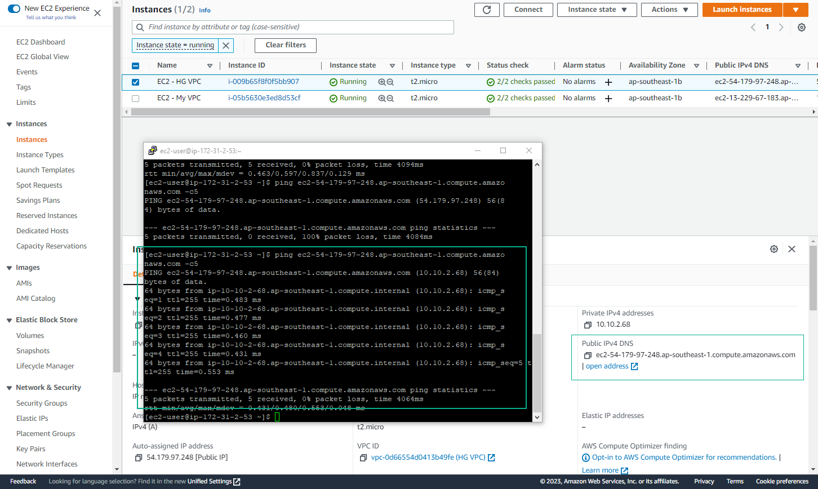The image size is (818, 489).
Task: Open EC2 Dashboard in sidebar
Action: click(x=41, y=42)
